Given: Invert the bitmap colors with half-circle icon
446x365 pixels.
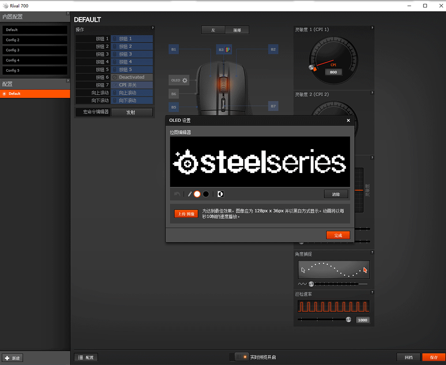Looking at the screenshot, I should point(221,194).
